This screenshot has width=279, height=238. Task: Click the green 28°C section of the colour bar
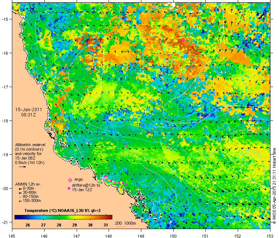point(59,217)
